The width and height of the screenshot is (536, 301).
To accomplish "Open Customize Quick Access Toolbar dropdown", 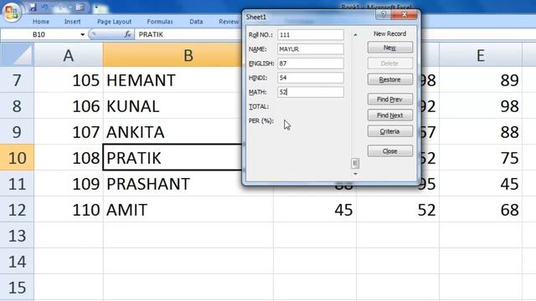I will (97, 8).
